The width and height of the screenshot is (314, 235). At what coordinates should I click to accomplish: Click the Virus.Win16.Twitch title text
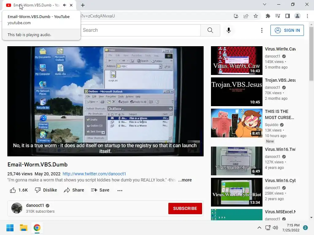[280, 149]
